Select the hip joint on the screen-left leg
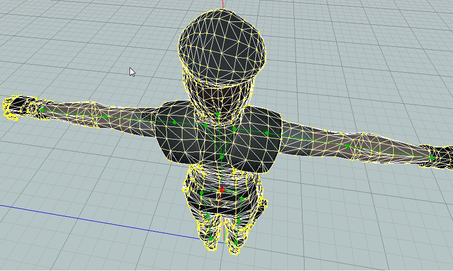The width and height of the screenshot is (453, 271). click(202, 192)
